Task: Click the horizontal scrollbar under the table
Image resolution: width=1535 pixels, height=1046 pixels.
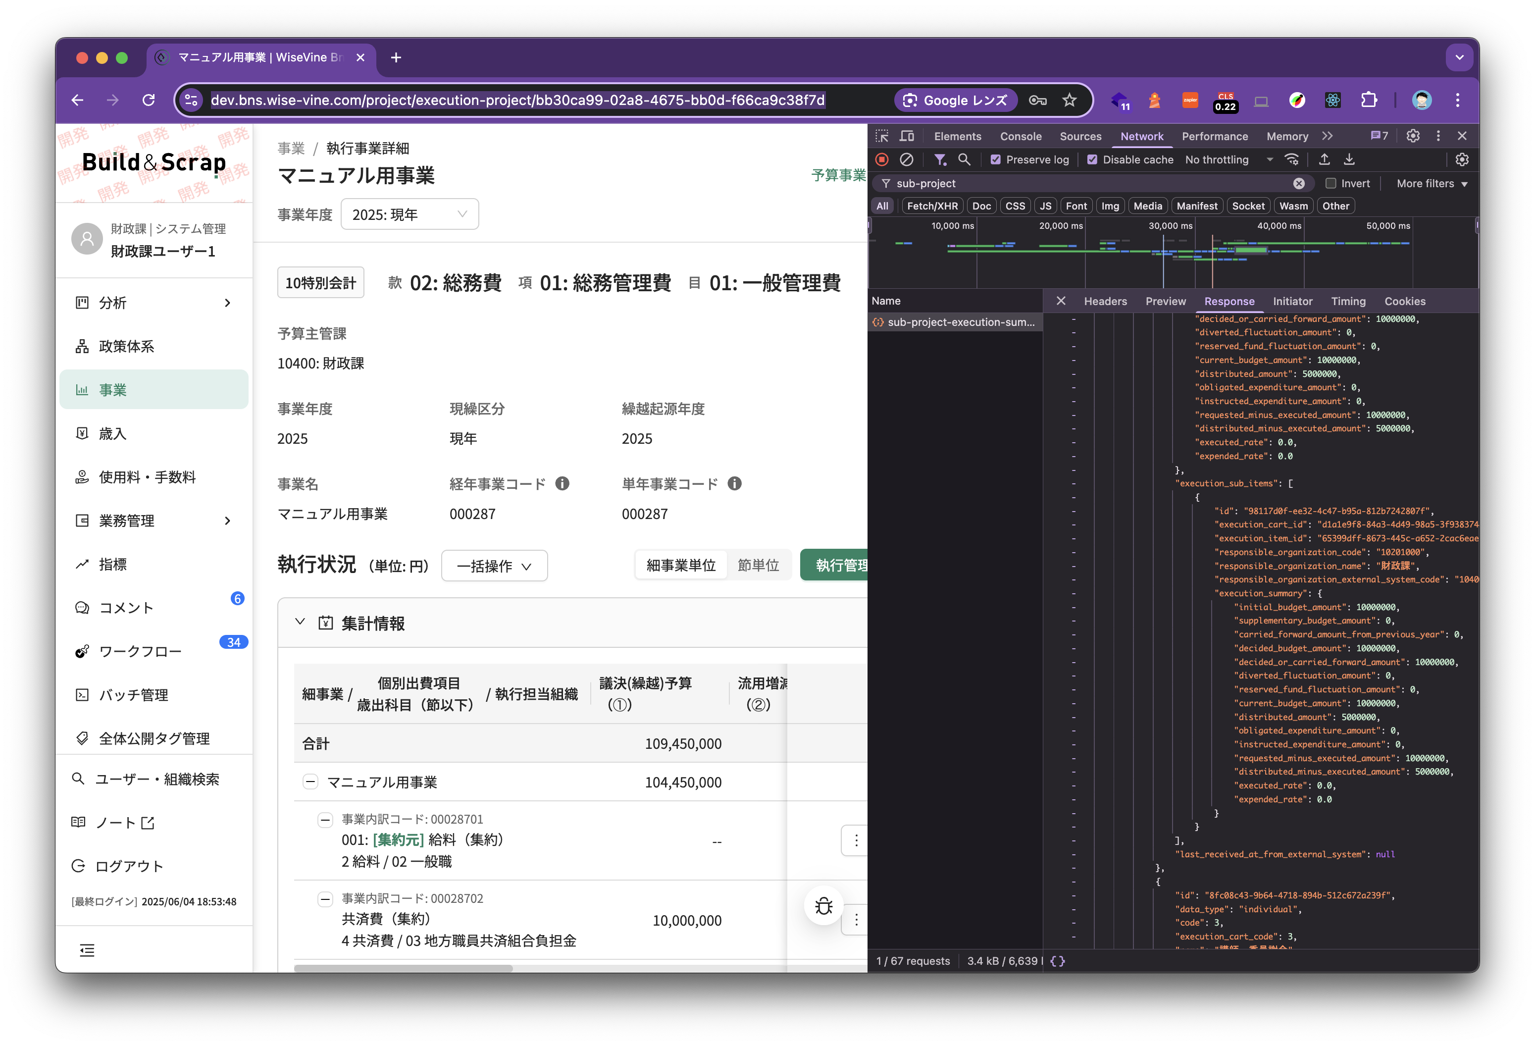Action: tap(403, 968)
